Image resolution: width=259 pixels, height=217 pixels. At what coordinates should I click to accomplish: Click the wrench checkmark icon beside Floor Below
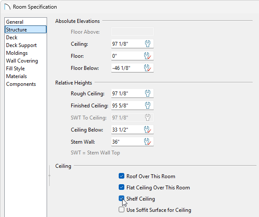[x=148, y=68]
